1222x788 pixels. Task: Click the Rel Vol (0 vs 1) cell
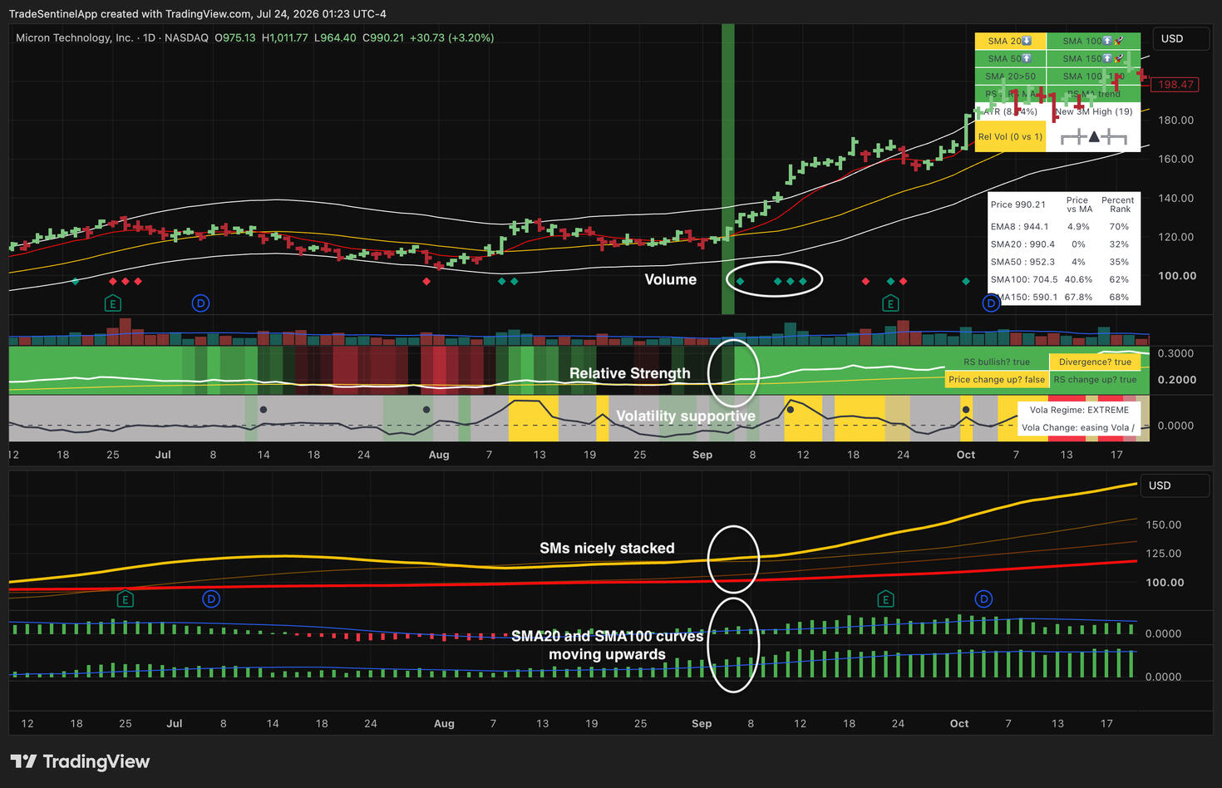1010,136
